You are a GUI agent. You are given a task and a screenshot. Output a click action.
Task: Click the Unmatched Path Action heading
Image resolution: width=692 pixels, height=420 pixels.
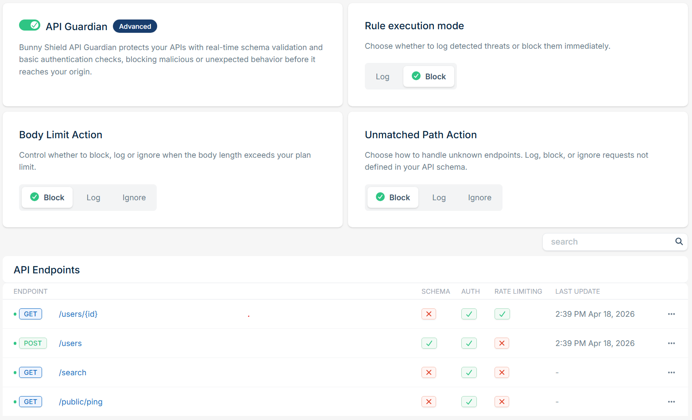point(421,135)
